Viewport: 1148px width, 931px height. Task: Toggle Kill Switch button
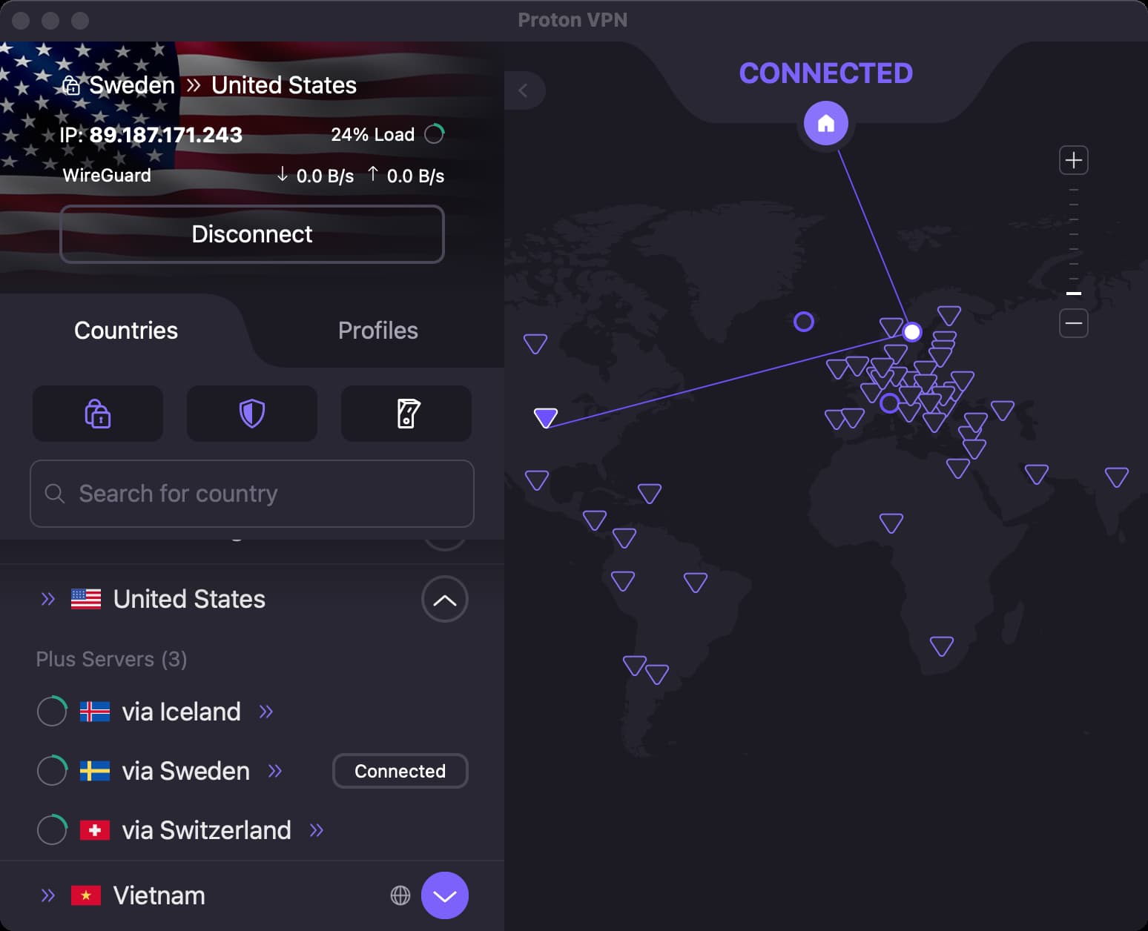(x=406, y=414)
